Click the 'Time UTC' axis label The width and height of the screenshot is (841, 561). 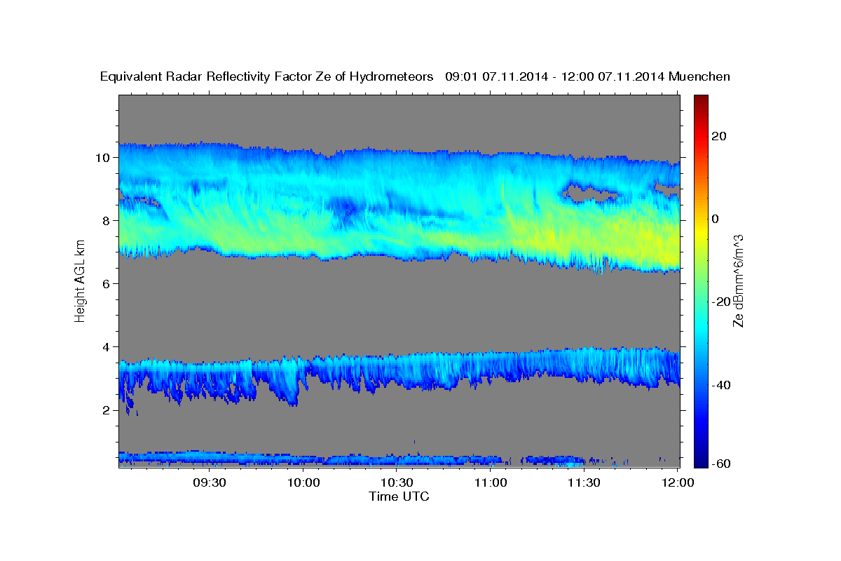[x=399, y=496]
